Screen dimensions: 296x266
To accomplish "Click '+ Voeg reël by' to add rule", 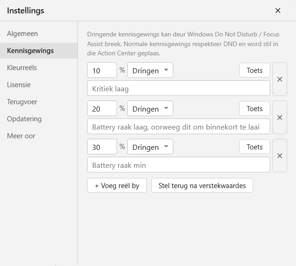I will (x=117, y=185).
